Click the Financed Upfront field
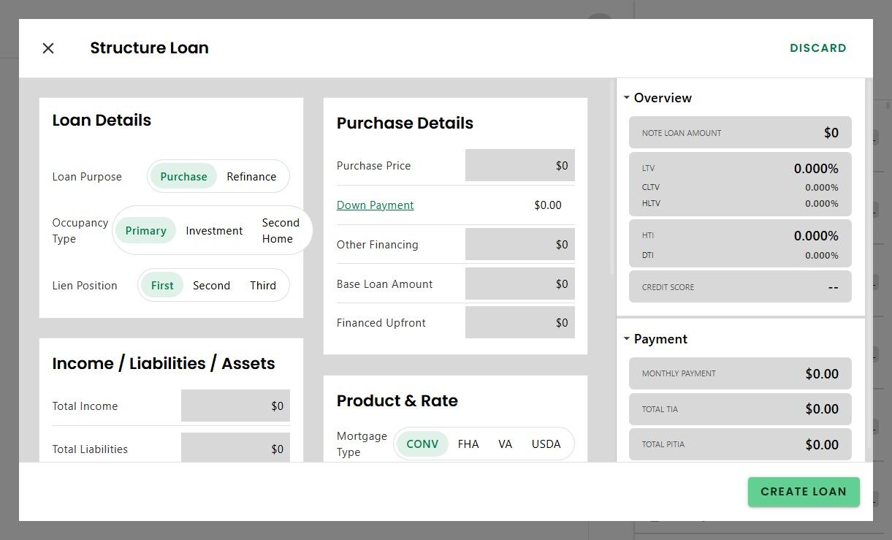 pos(520,323)
